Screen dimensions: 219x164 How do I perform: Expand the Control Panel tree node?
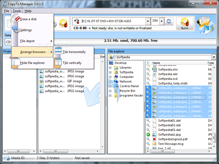pyautogui.click(x=110, y=86)
